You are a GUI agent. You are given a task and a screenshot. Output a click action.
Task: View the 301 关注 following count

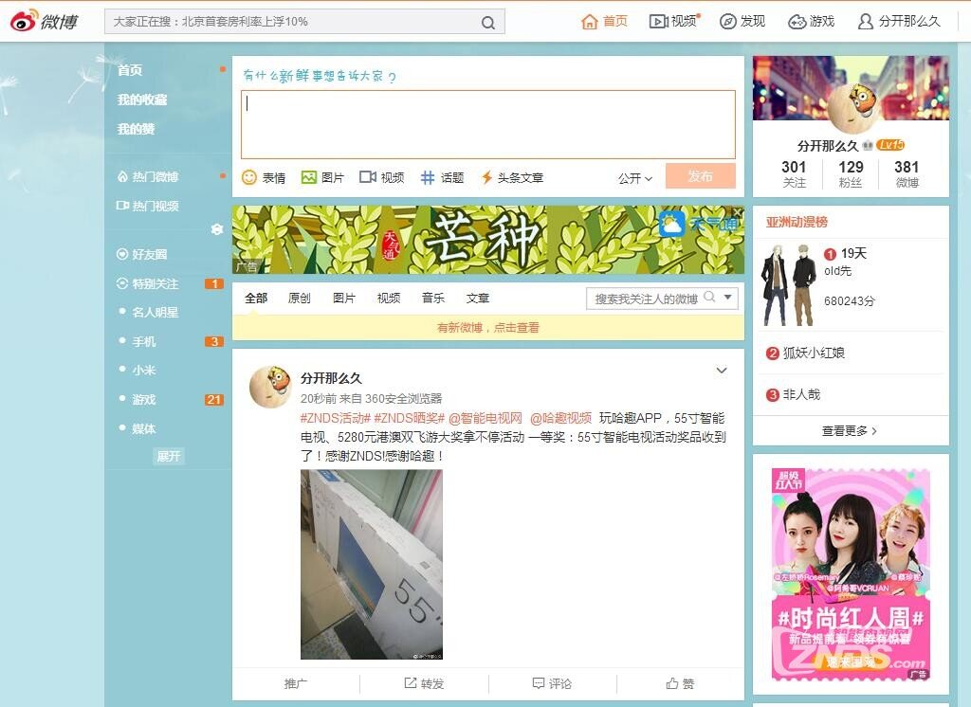794,174
